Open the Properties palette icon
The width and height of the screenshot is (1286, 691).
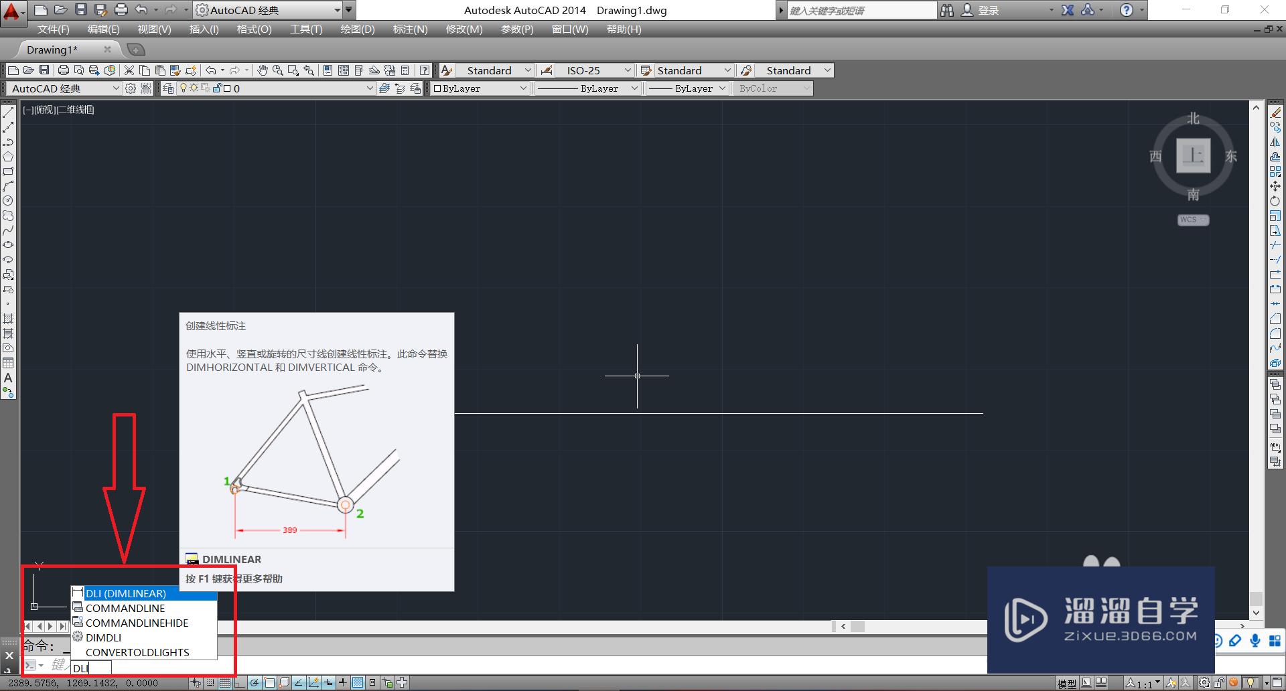tap(328, 70)
